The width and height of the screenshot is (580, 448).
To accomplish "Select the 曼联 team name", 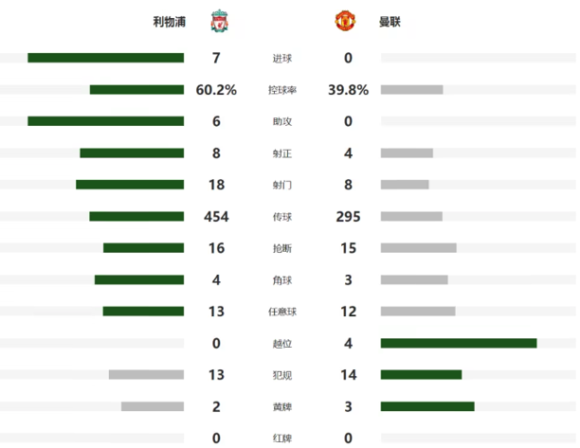I will pyautogui.click(x=390, y=22).
